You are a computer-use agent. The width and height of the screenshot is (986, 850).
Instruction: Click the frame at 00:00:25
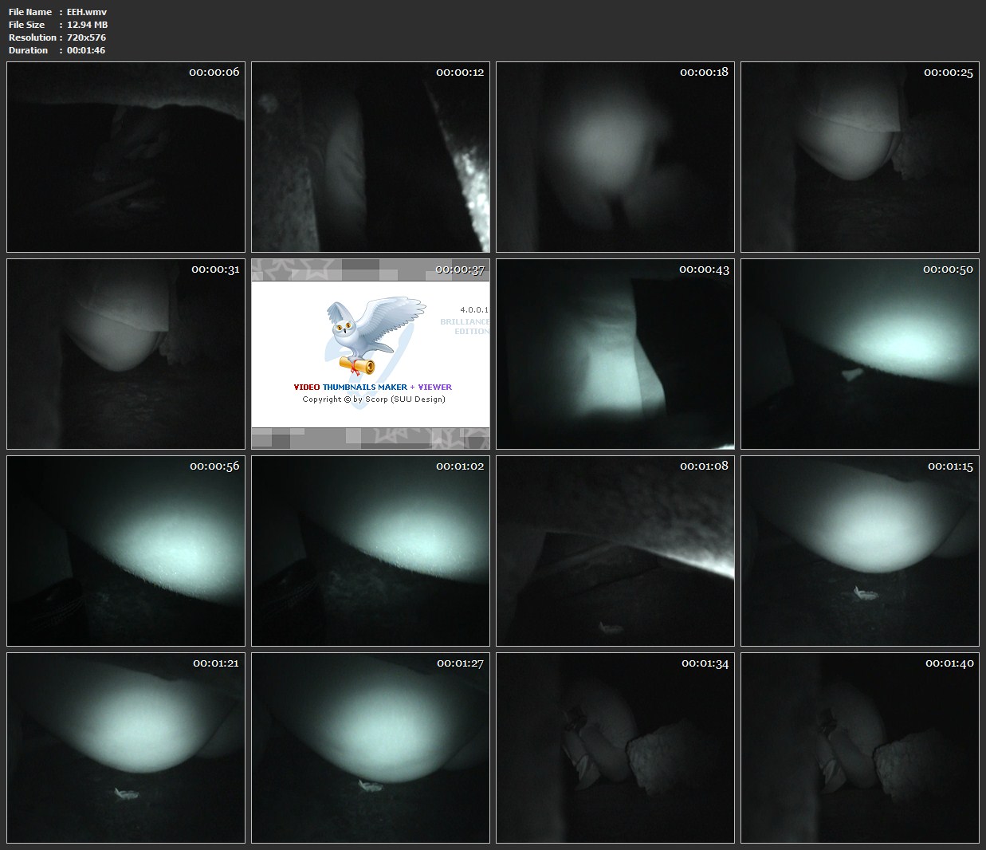(x=859, y=157)
